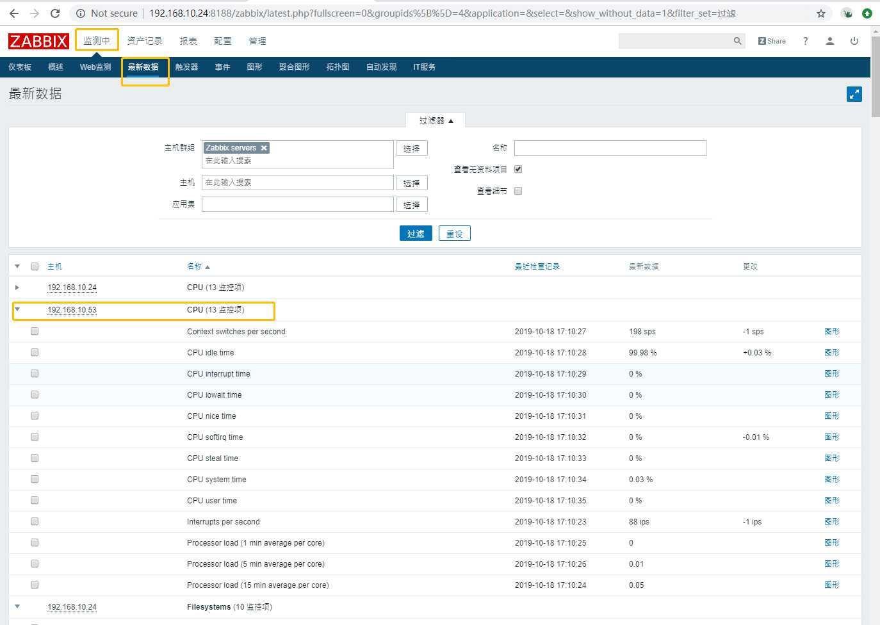Screen dimensions: 880x625
Task: Open host link 192.168.10.53
Action: [x=72, y=309]
